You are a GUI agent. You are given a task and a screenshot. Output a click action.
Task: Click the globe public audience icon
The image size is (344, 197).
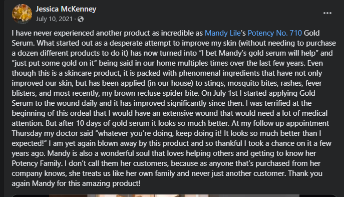tap(81, 19)
